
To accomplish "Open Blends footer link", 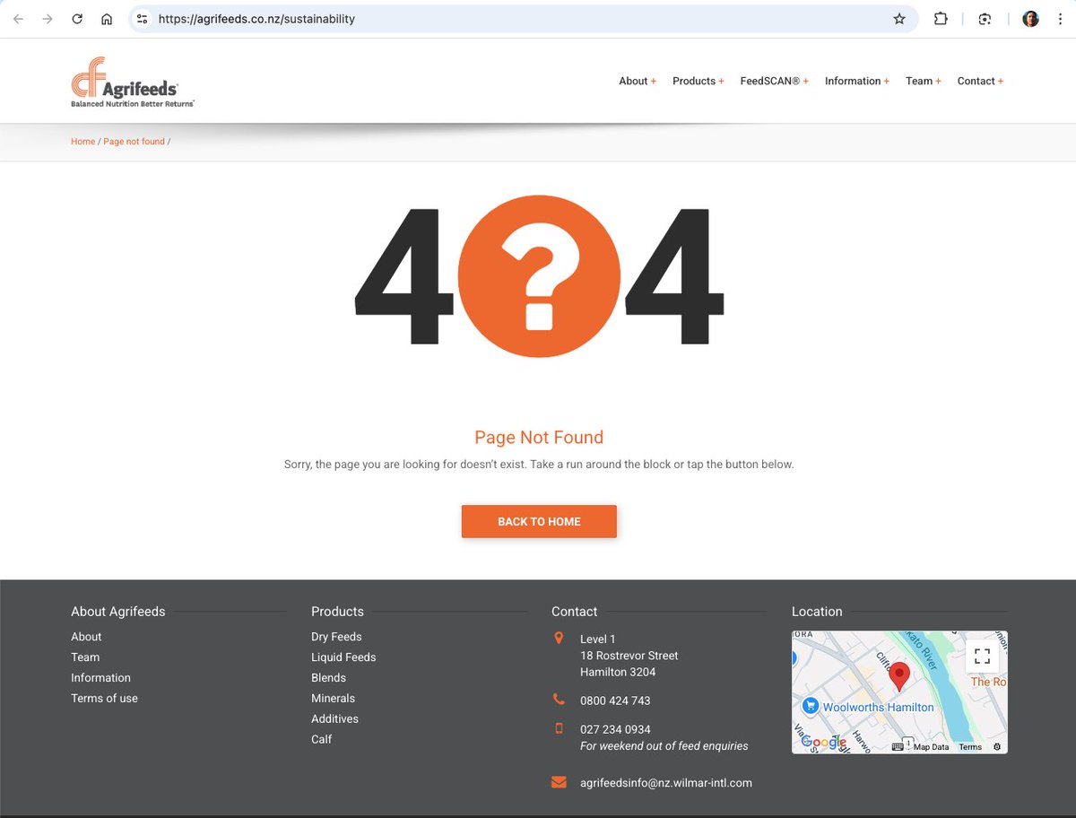I will [328, 678].
